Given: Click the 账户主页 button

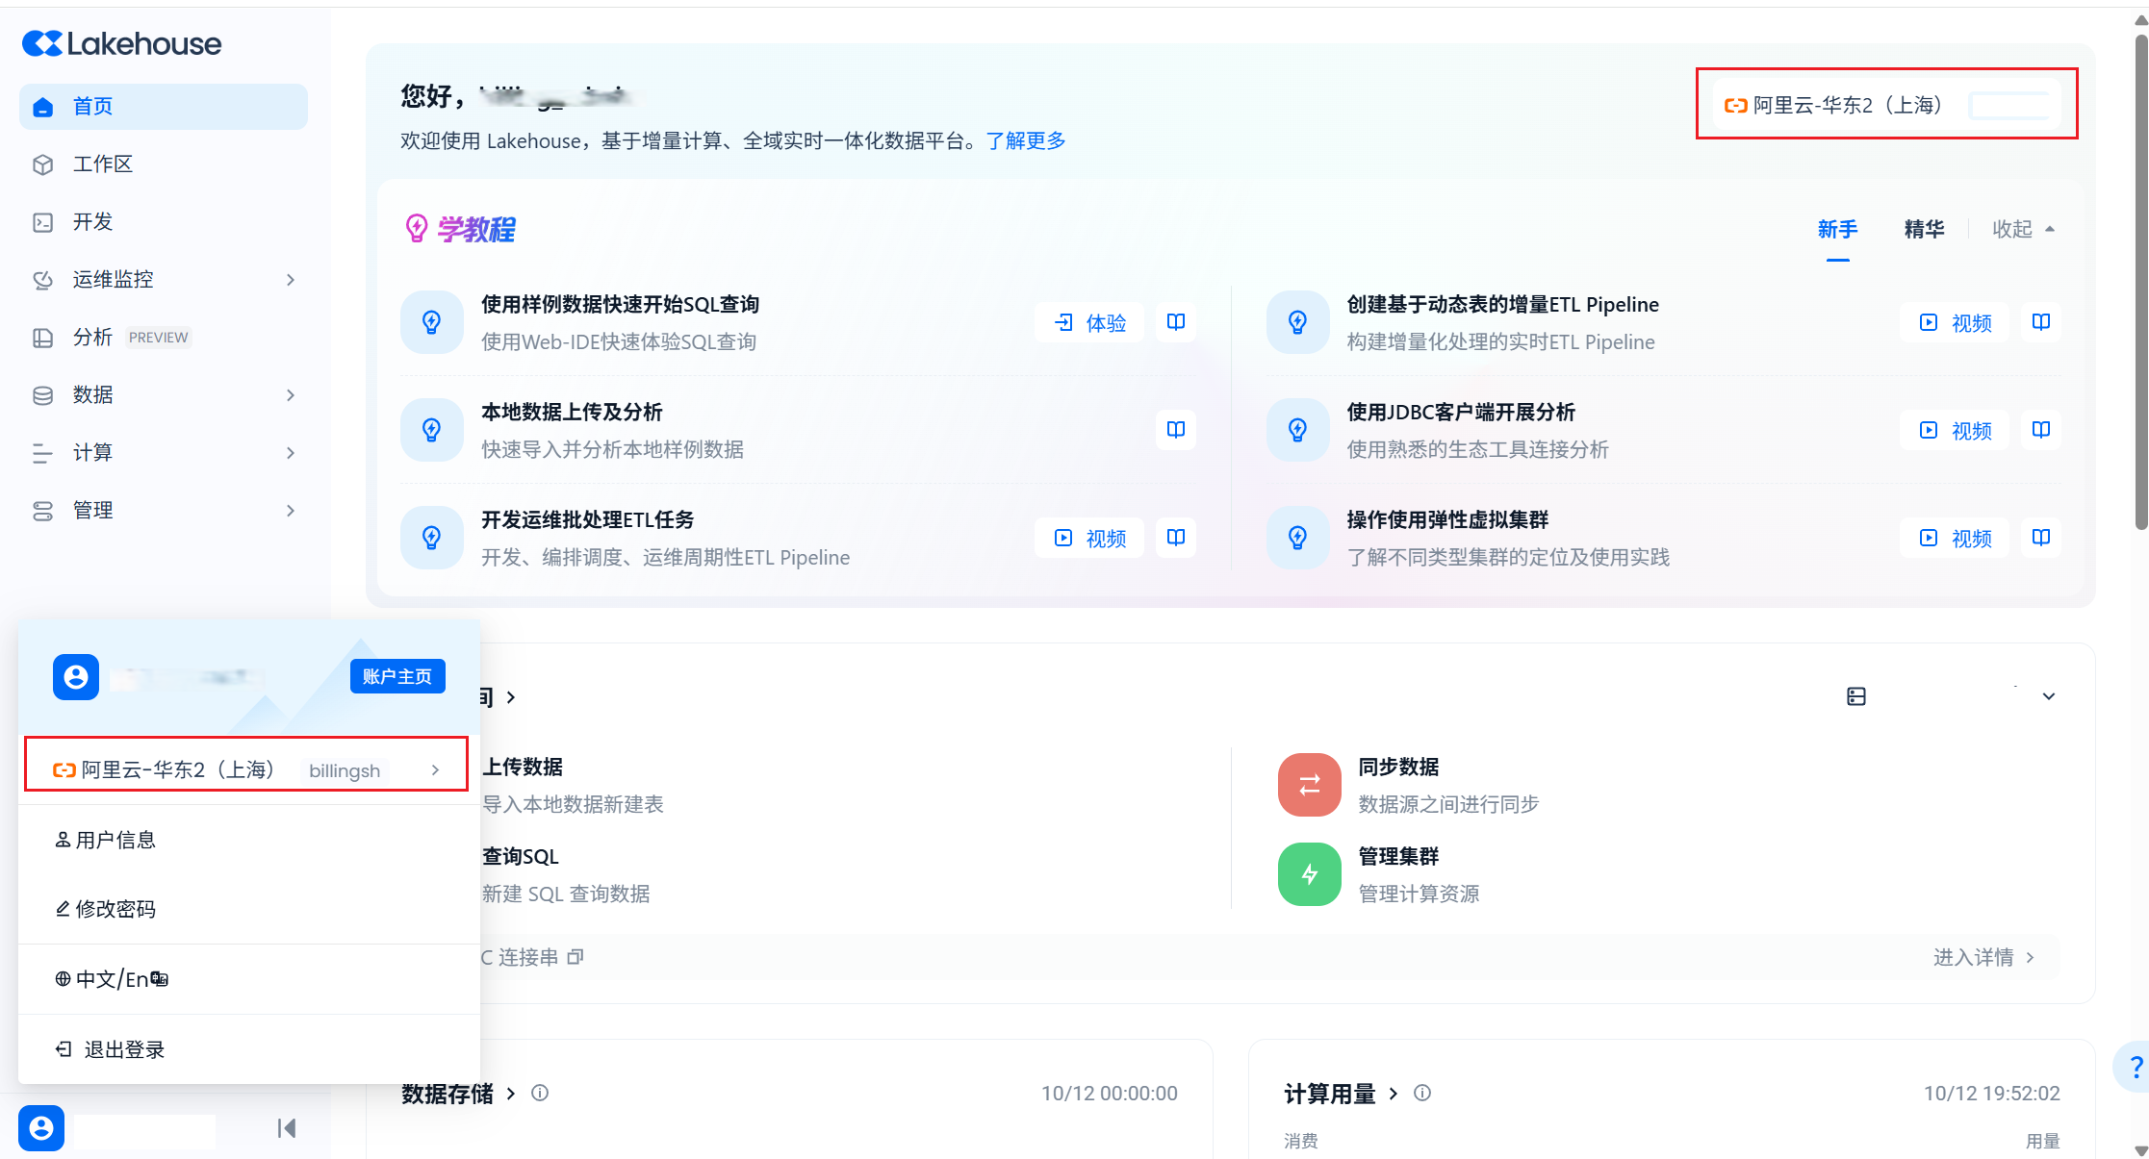Looking at the screenshot, I should pyautogui.click(x=397, y=676).
